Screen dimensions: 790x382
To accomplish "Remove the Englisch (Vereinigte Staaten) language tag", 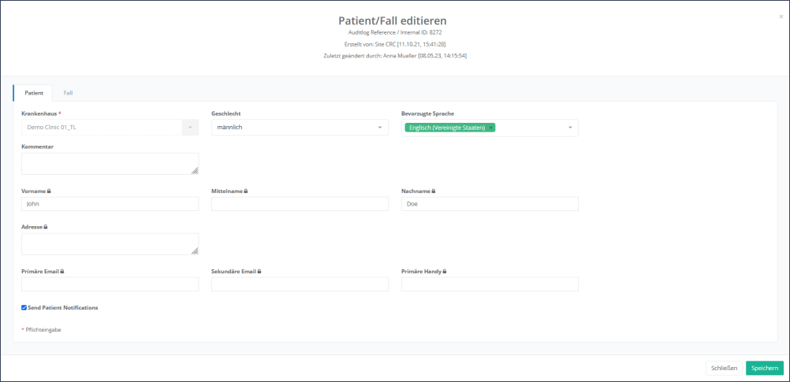I will pyautogui.click(x=490, y=128).
